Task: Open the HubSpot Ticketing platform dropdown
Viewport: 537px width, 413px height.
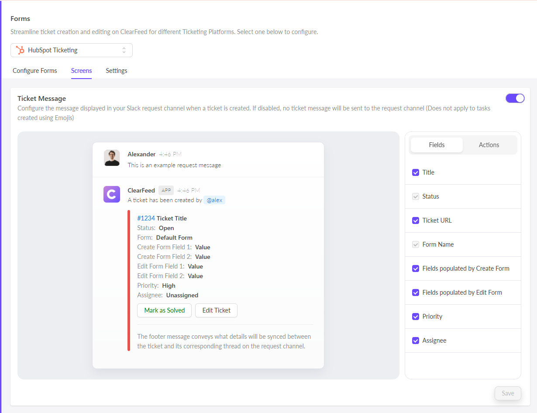Action: (x=72, y=50)
